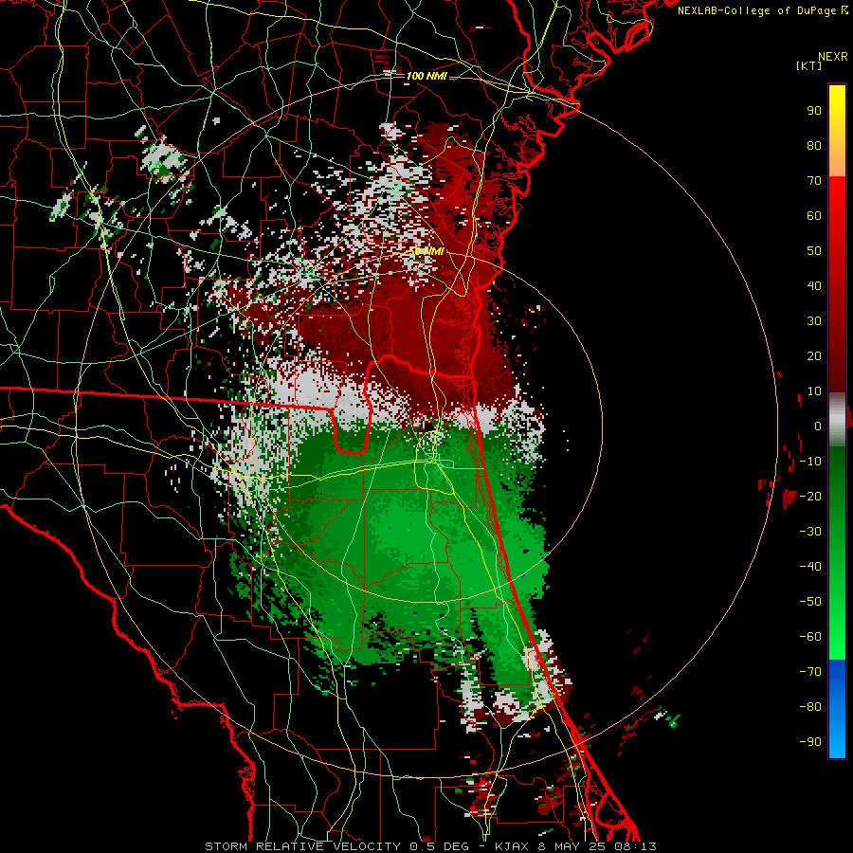
Task: Click the 90 value on velocity scale
Action: tap(814, 111)
